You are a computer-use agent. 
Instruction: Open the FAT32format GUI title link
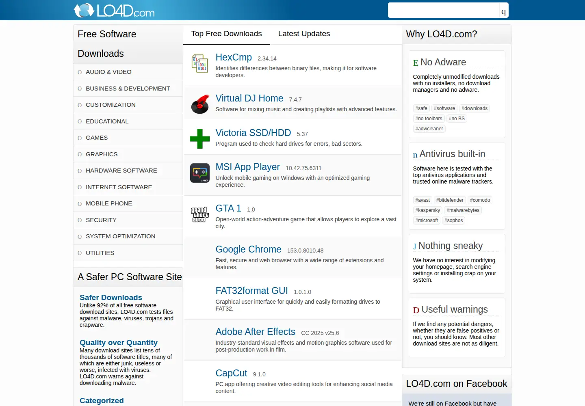tap(251, 291)
